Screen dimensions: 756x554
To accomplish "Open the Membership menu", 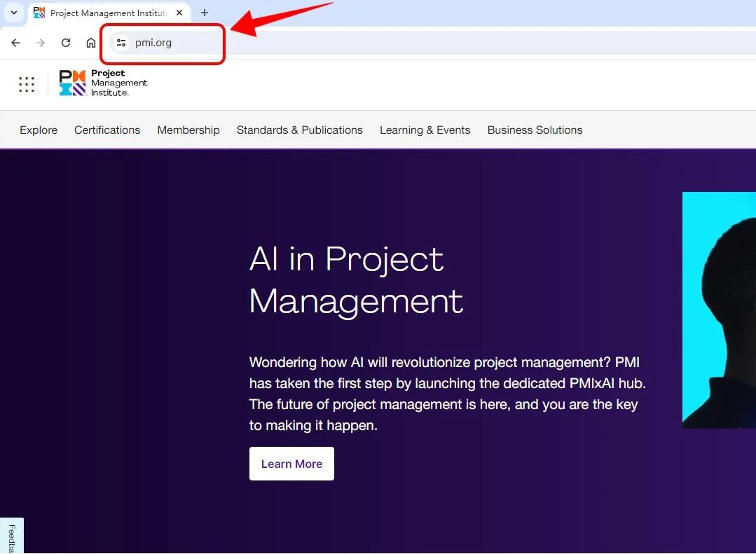I will pos(188,130).
